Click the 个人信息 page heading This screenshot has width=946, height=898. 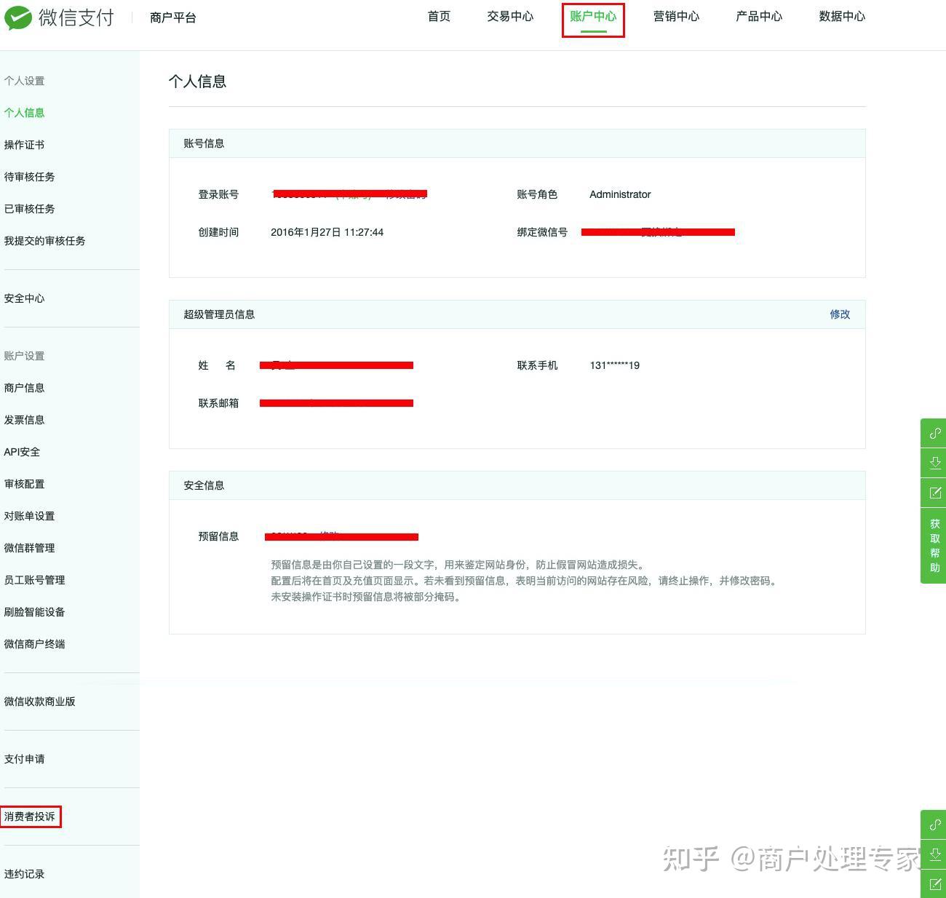197,82
